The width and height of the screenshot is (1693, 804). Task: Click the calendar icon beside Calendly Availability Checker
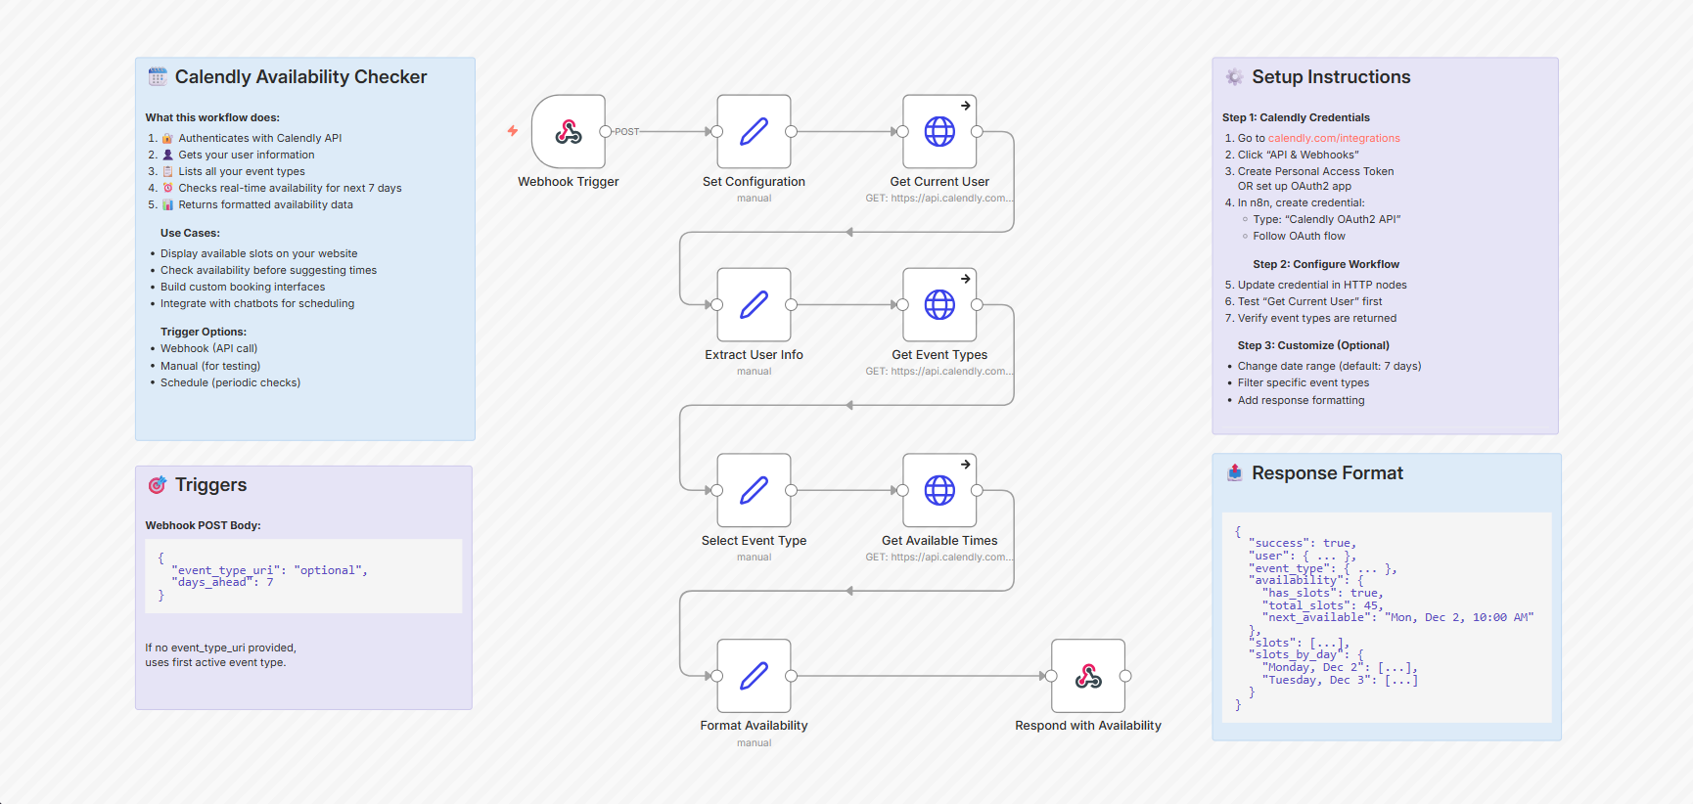click(158, 76)
